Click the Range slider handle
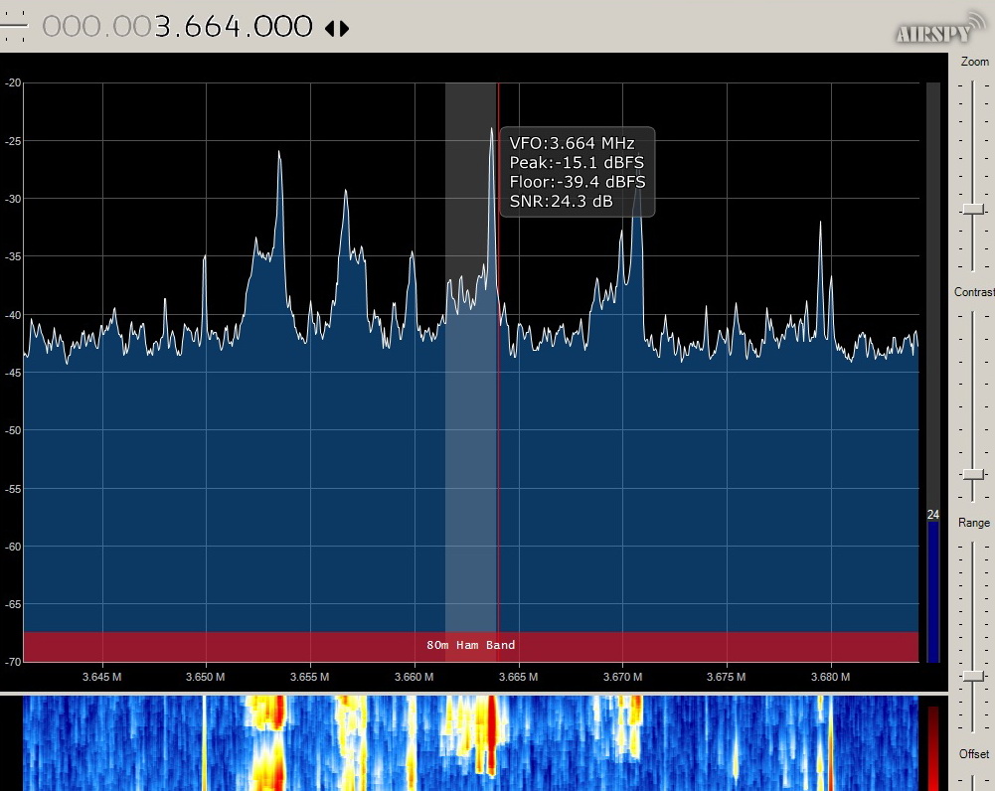The height and width of the screenshot is (791, 995). [972, 676]
